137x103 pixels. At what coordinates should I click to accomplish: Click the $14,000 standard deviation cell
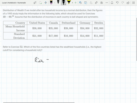[85, 36]
